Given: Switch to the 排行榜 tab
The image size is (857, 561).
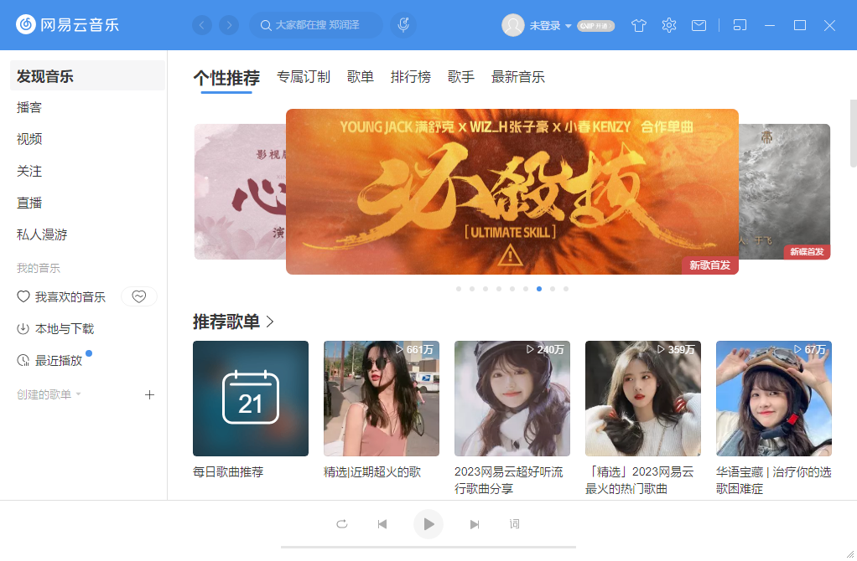Looking at the screenshot, I should pos(410,77).
